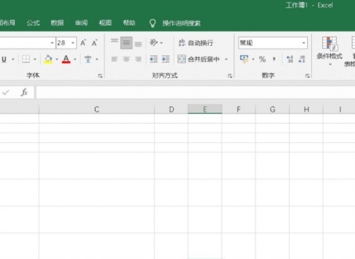Open font color palette dropdown
Viewport: 355px width, 259px height.
coord(75,60)
